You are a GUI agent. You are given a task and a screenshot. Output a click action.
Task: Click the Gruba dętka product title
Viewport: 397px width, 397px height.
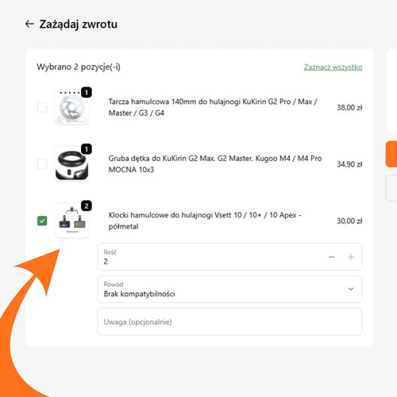tap(215, 164)
